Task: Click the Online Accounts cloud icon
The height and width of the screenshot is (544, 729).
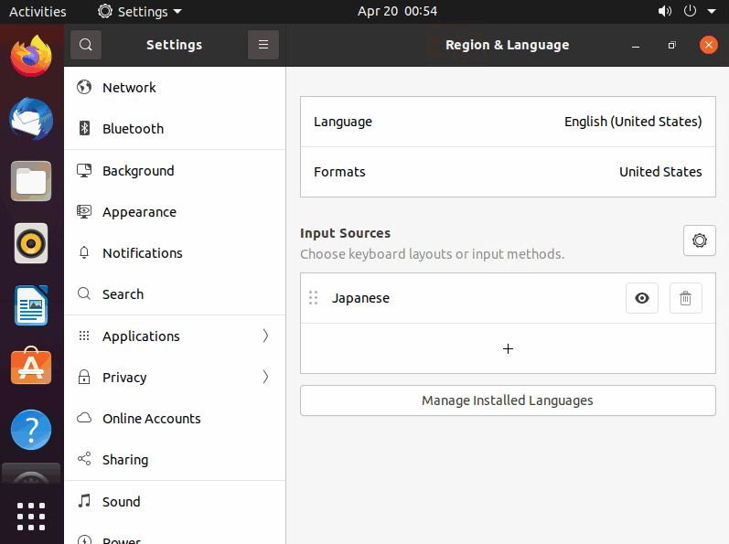Action: pyautogui.click(x=84, y=418)
